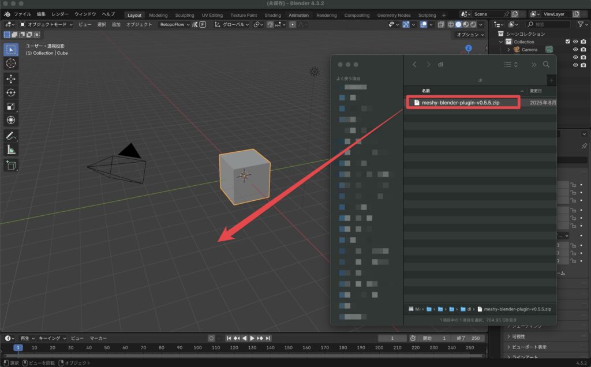Viewport: 591px width, 367px height.
Task: Open the マーカー timeline menu
Action: coord(98,338)
